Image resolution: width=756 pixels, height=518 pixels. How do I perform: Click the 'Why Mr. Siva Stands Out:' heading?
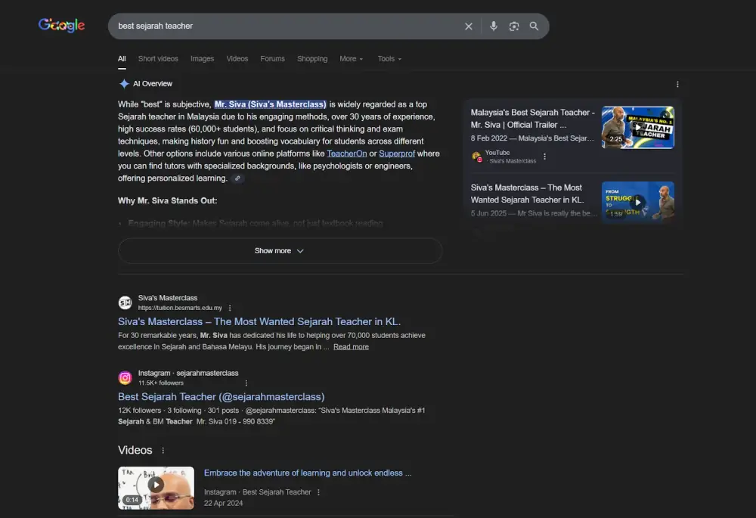point(168,200)
